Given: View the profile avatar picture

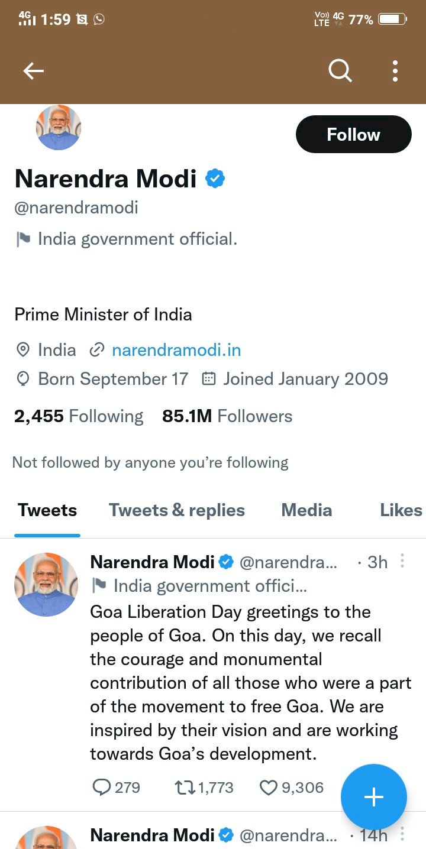Looking at the screenshot, I should [x=58, y=127].
